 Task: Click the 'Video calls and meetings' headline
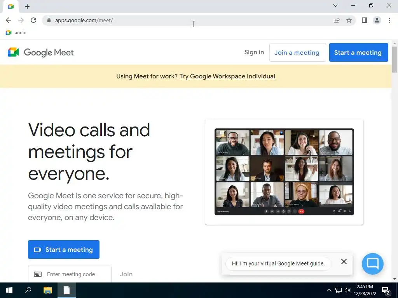click(89, 152)
